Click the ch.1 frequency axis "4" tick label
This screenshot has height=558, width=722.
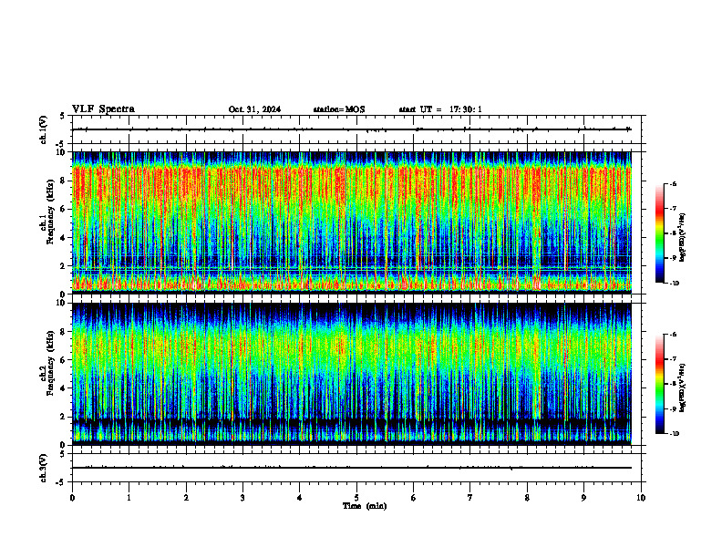(x=64, y=238)
